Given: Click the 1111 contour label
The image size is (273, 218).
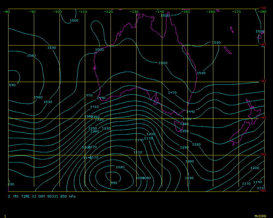Looking at the screenshot, I should pos(261,188).
